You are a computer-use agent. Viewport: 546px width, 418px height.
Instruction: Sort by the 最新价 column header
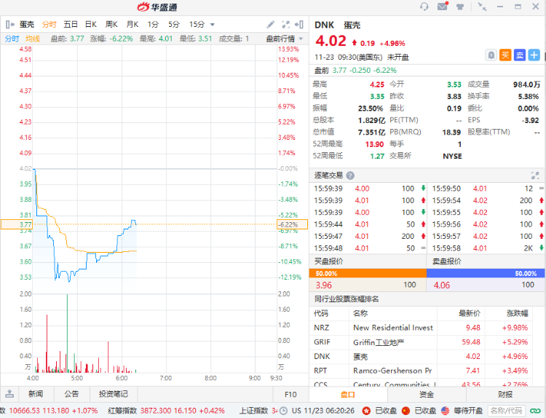(470, 313)
